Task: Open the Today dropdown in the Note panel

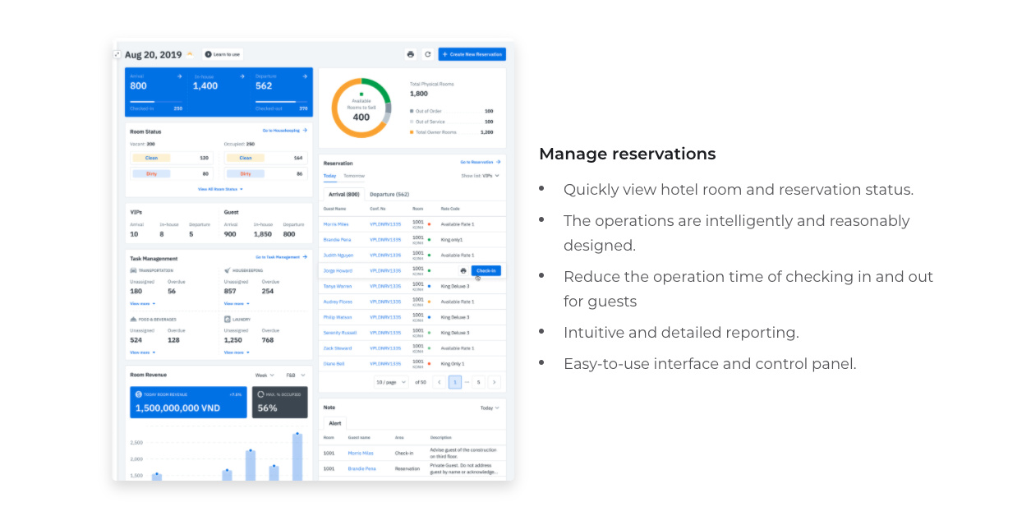Action: coord(490,408)
